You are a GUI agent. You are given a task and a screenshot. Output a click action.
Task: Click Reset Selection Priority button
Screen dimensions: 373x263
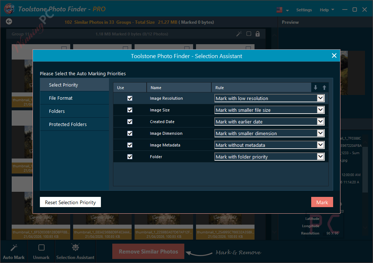pos(70,202)
